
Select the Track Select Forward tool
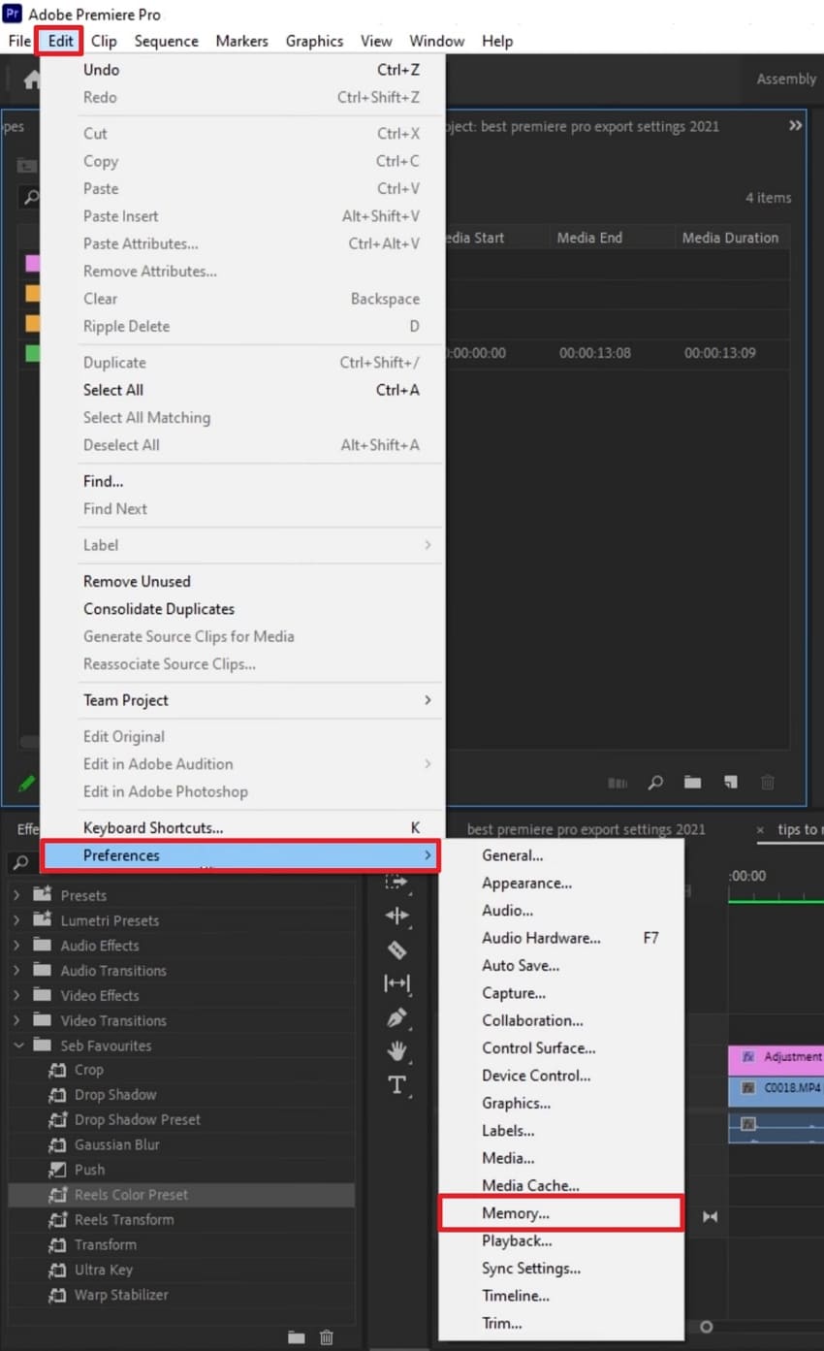(x=397, y=881)
